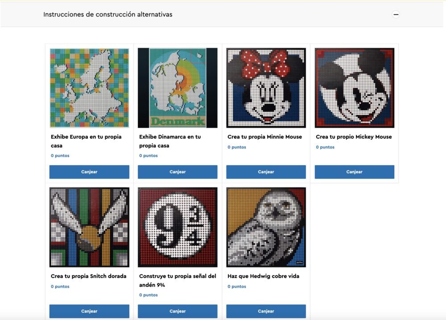Screen dimensions: 446x320
Task: Select the Mickey Mouse mosaic image
Action: point(354,88)
